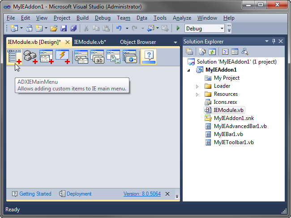Close the version info bar

coord(167,194)
